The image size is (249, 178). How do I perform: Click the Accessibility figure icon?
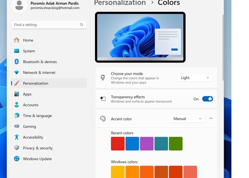(x=17, y=137)
